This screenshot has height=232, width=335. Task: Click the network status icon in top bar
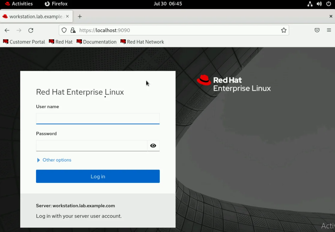coord(310,4)
